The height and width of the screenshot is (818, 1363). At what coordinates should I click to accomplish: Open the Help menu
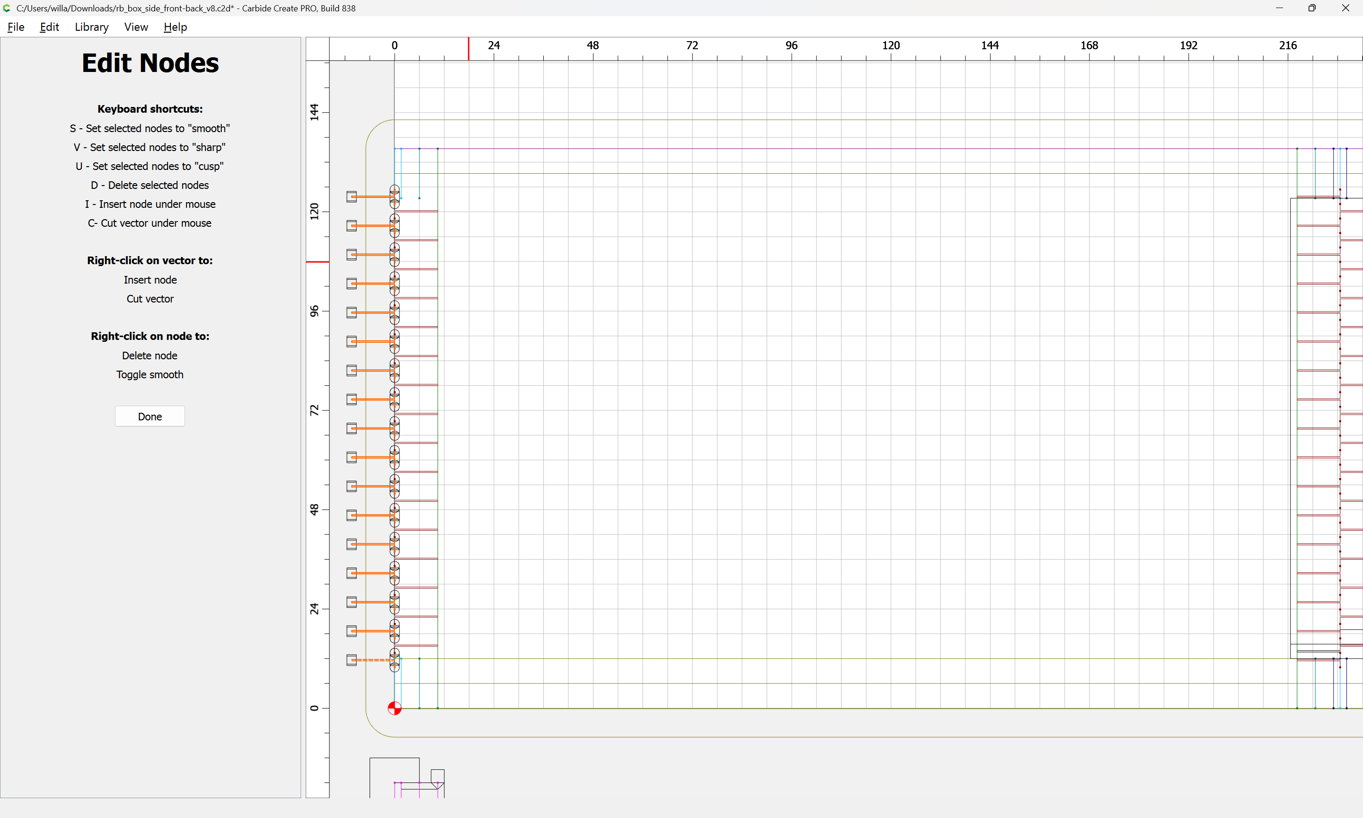pyautogui.click(x=175, y=27)
